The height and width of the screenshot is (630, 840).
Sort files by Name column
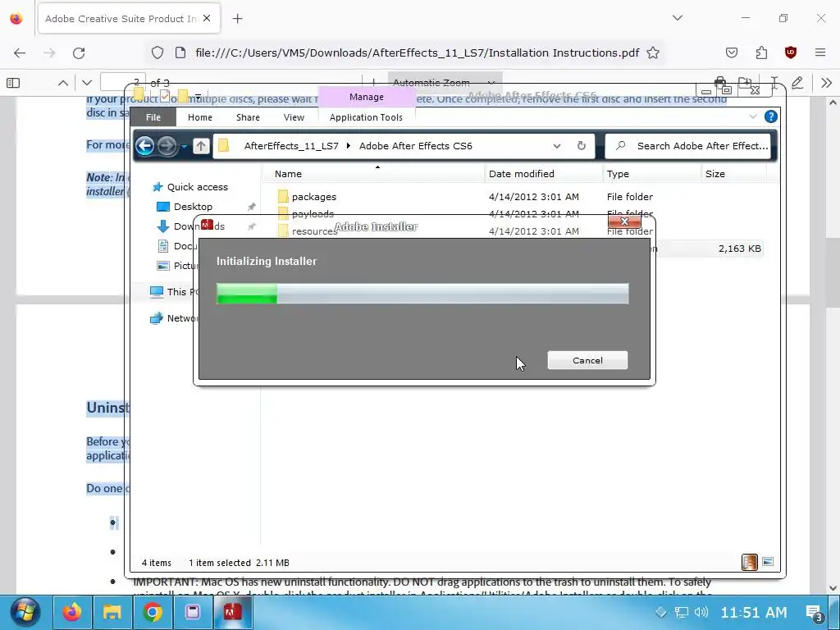pos(373,174)
